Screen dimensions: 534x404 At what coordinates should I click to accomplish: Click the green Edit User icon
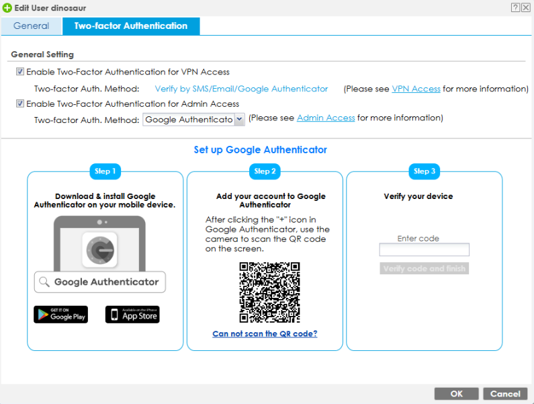(7, 7)
